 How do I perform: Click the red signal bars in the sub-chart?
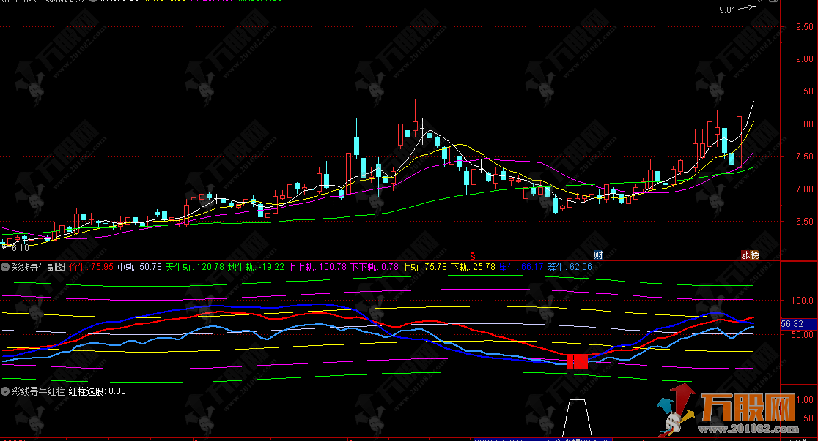[x=578, y=361]
